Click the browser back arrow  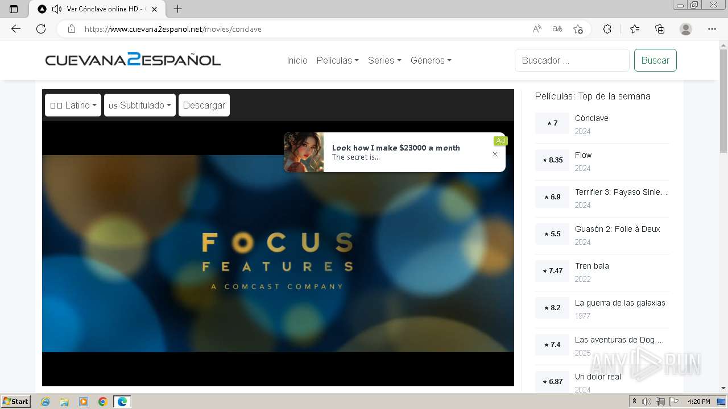pos(16,29)
